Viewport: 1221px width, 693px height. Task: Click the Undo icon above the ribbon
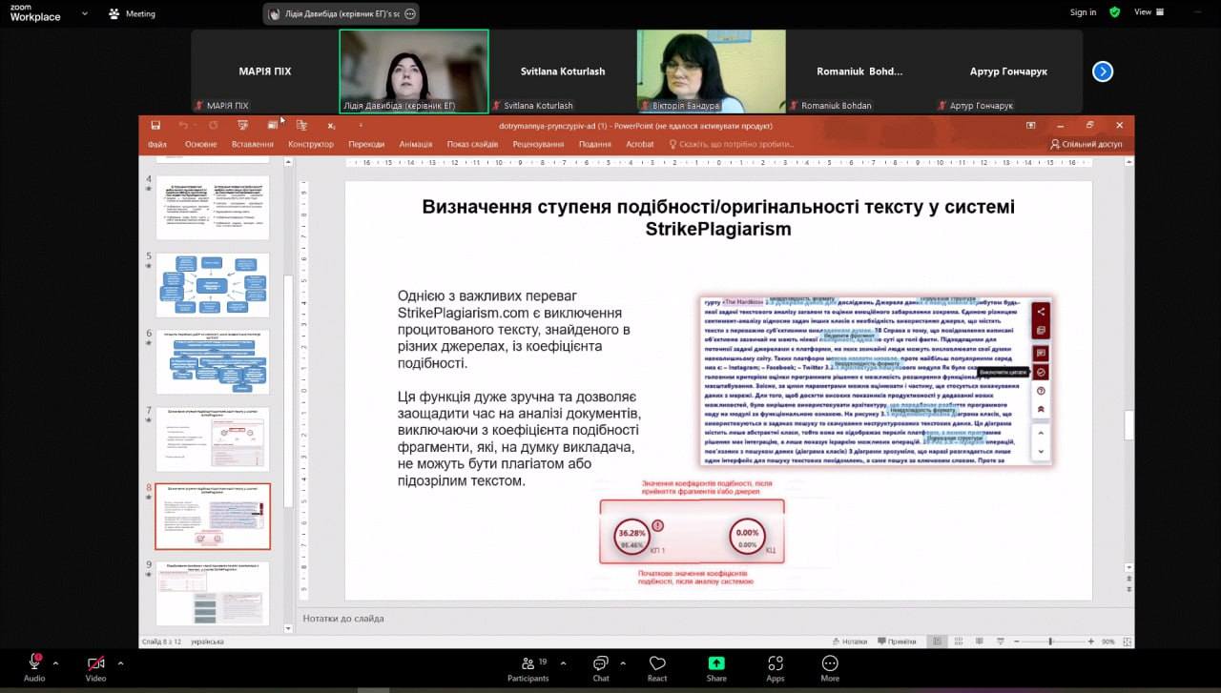click(184, 125)
